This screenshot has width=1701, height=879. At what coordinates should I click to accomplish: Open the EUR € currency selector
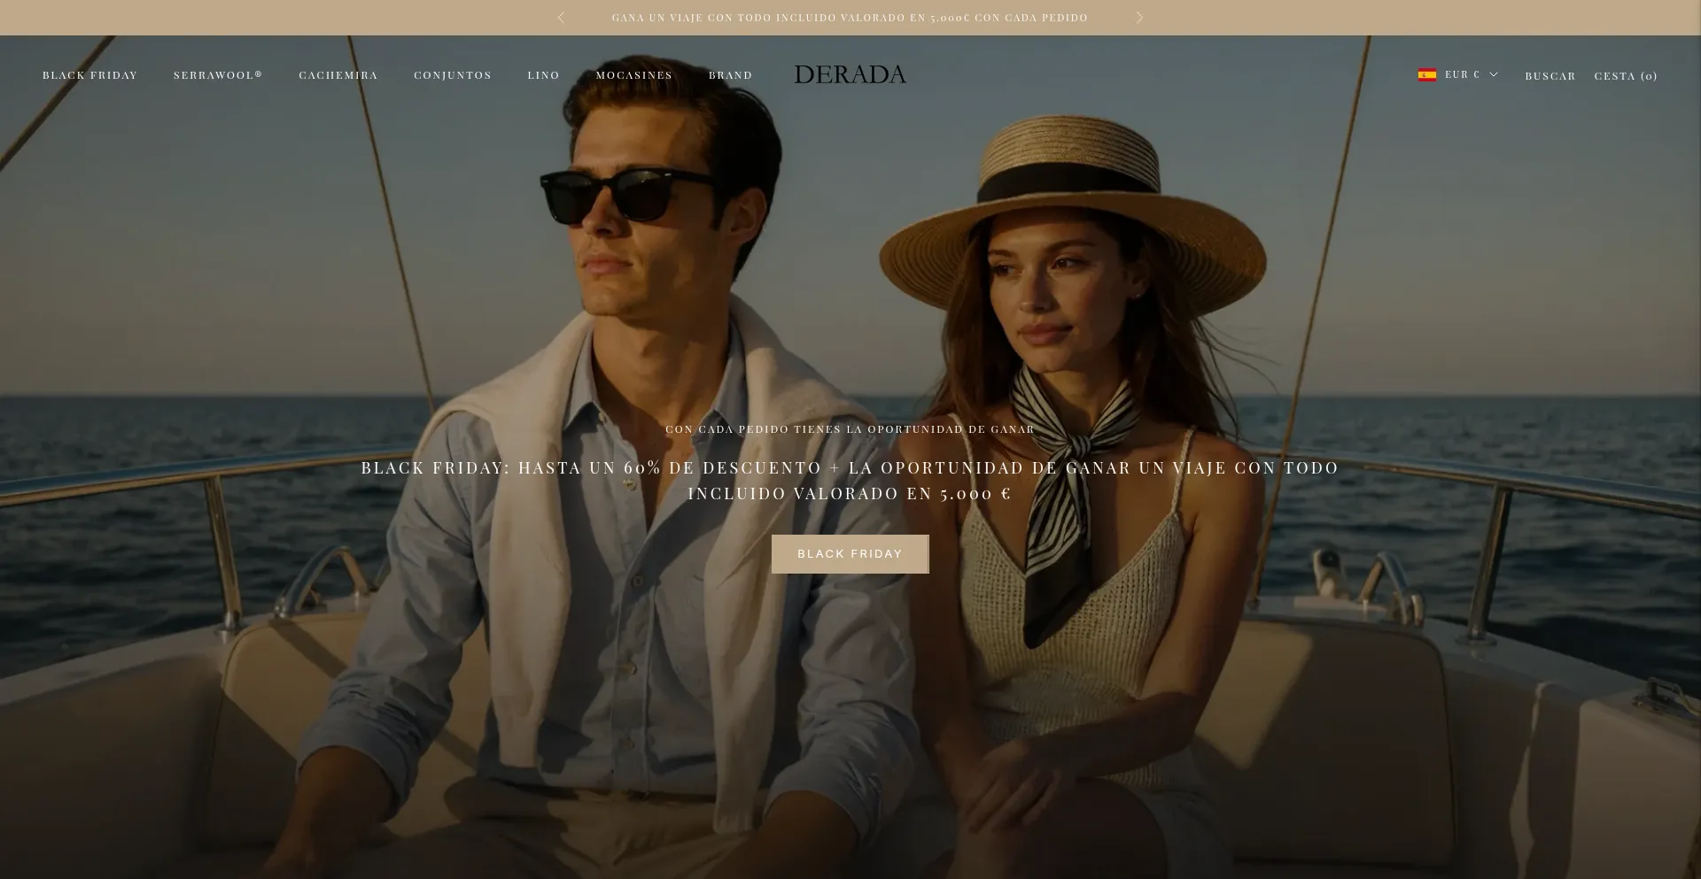pyautogui.click(x=1462, y=75)
